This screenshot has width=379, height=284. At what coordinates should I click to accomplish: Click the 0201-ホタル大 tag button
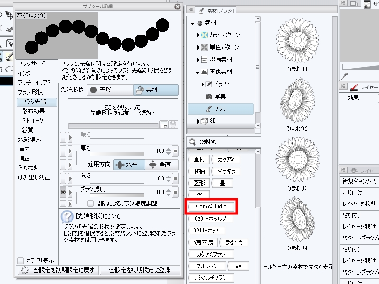tap(211, 219)
